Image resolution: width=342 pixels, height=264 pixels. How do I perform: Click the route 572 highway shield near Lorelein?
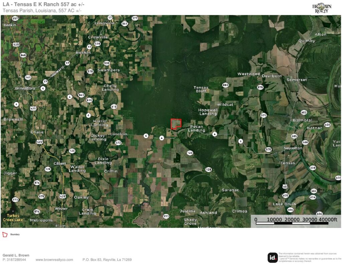pos(118,143)
